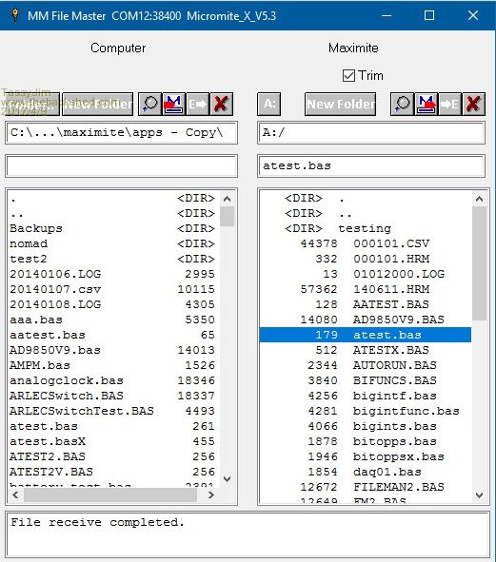496x562 pixels.
Task: Toggle the Trim checkbox
Action: 348,76
